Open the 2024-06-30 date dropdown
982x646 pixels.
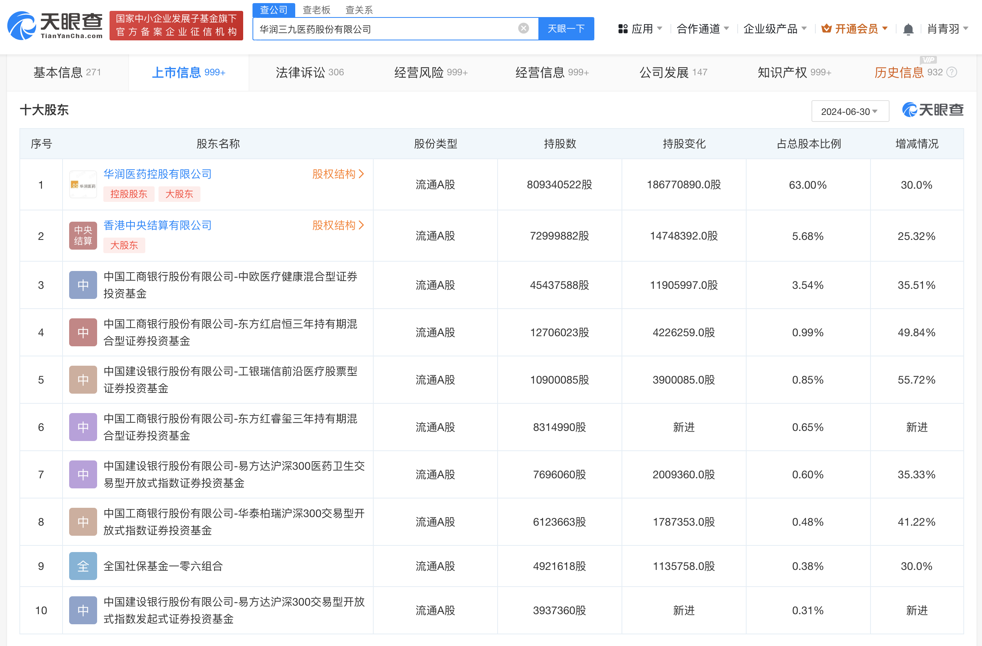pyautogui.click(x=850, y=111)
